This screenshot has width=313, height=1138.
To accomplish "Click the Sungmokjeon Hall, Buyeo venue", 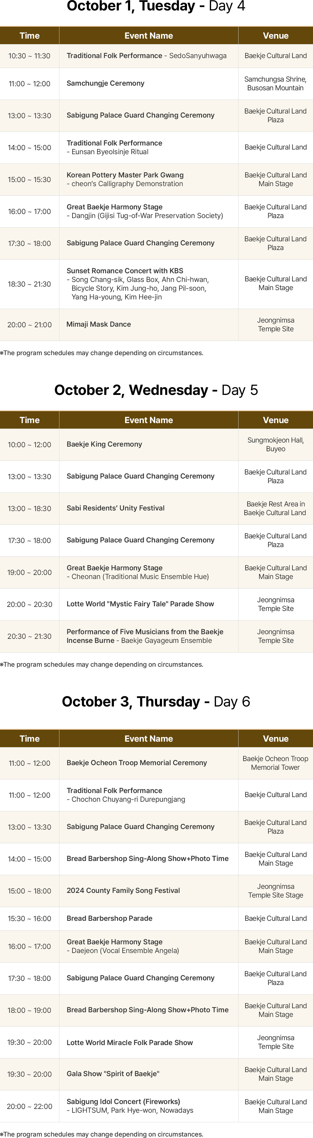I will [x=276, y=444].
